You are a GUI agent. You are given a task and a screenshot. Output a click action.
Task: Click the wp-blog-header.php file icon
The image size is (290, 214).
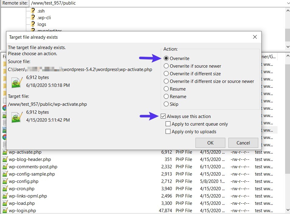pyautogui.click(x=5, y=159)
